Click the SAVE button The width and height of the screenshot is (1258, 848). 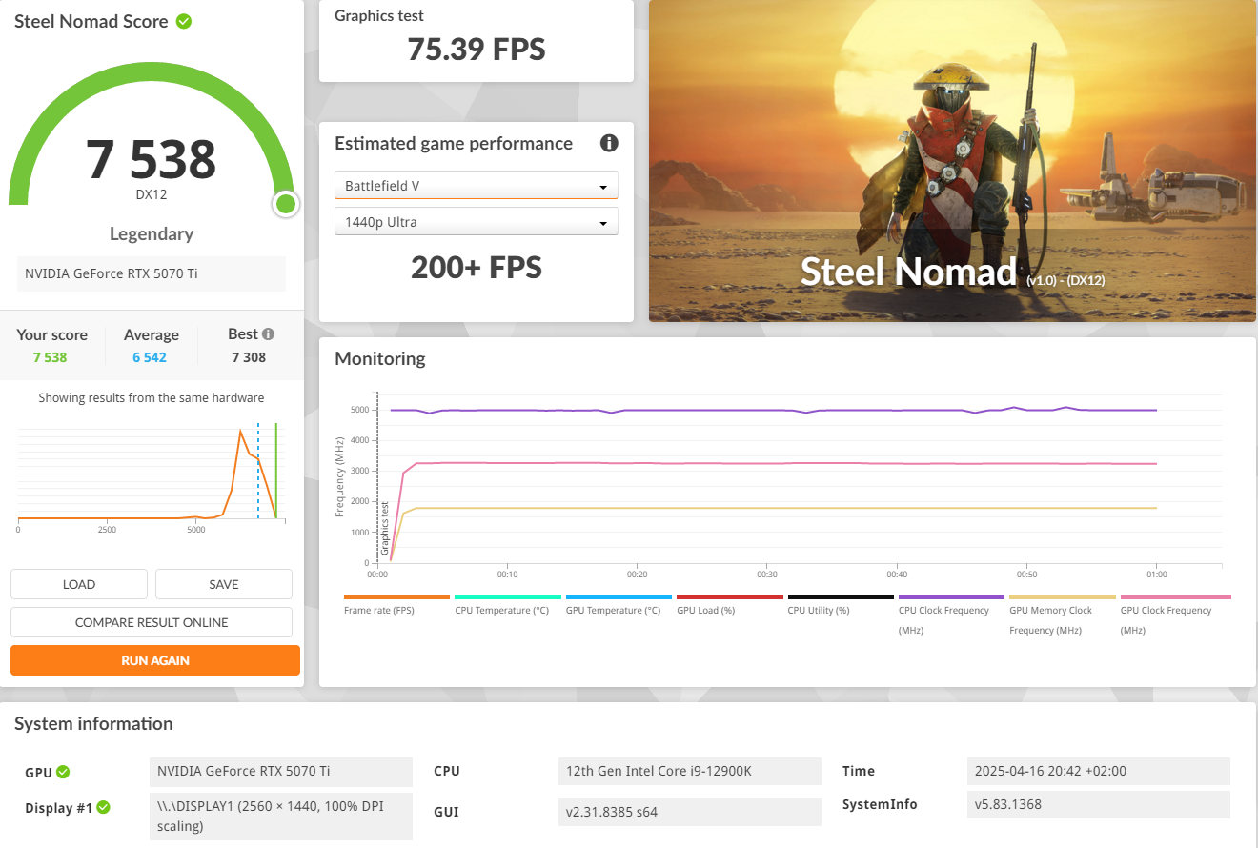coord(224,584)
